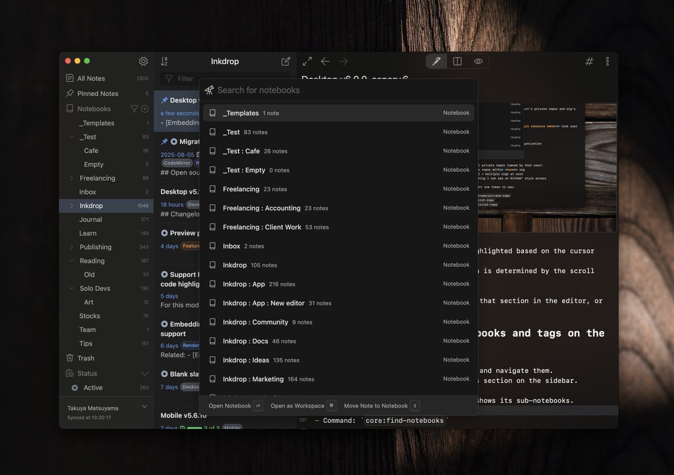Image resolution: width=674 pixels, height=475 pixels.
Task: Switch to preview mode with the eye toggle
Action: (478, 61)
